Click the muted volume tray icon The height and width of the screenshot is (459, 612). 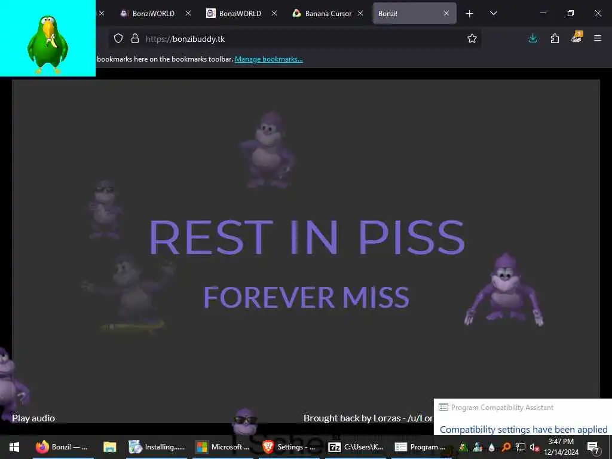pos(534,448)
